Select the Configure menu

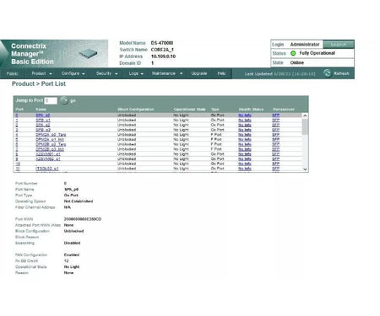coord(70,73)
